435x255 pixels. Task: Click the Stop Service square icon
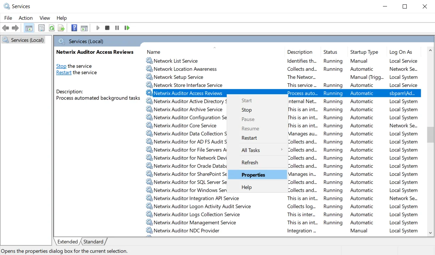pyautogui.click(x=107, y=28)
